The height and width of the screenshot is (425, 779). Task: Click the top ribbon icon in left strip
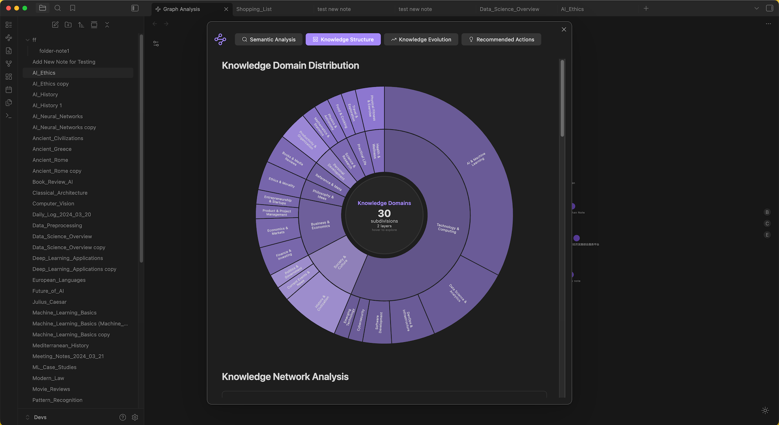pos(9,25)
